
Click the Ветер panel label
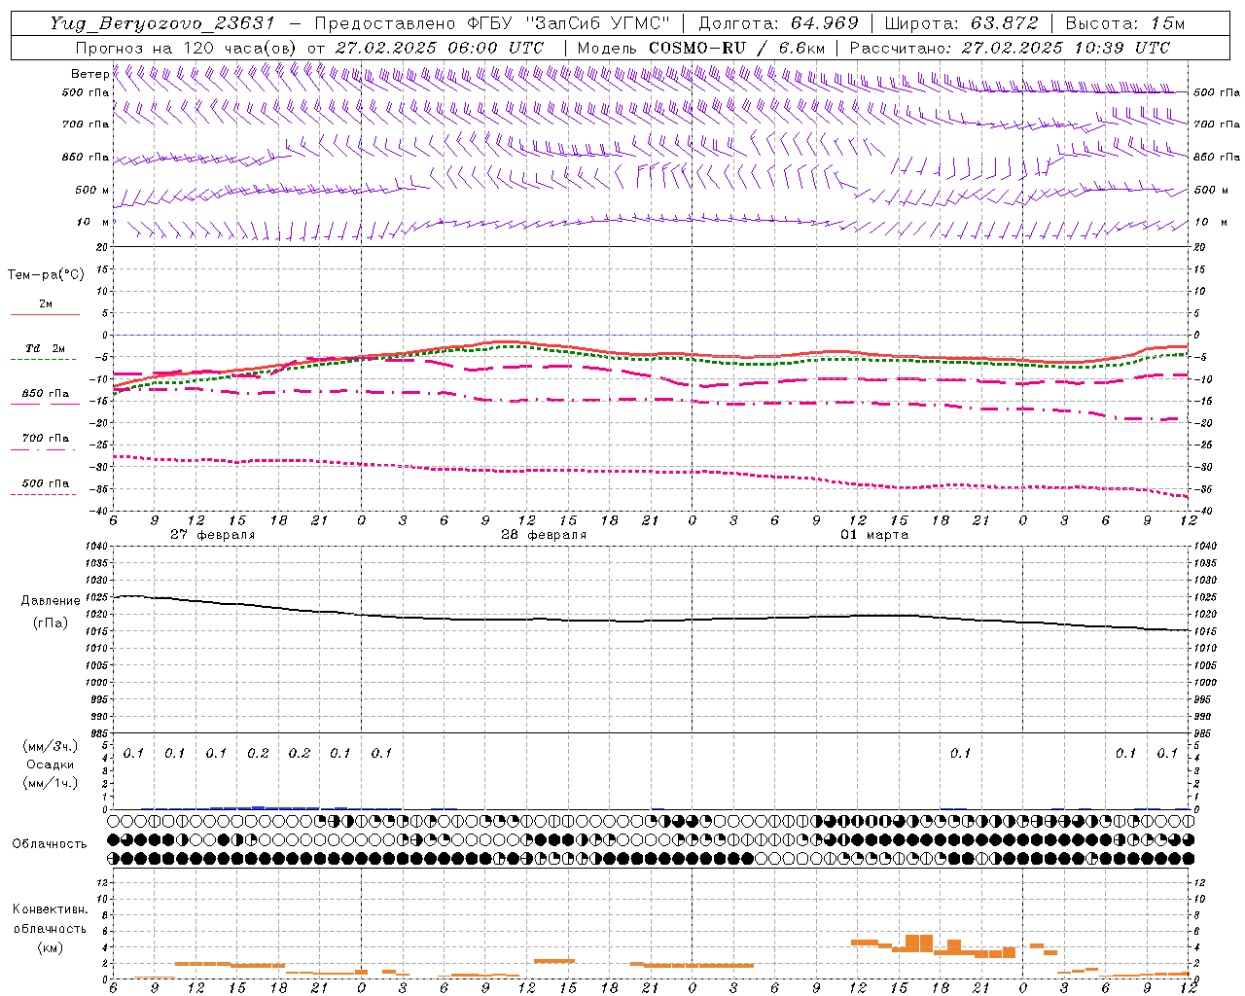click(x=89, y=74)
